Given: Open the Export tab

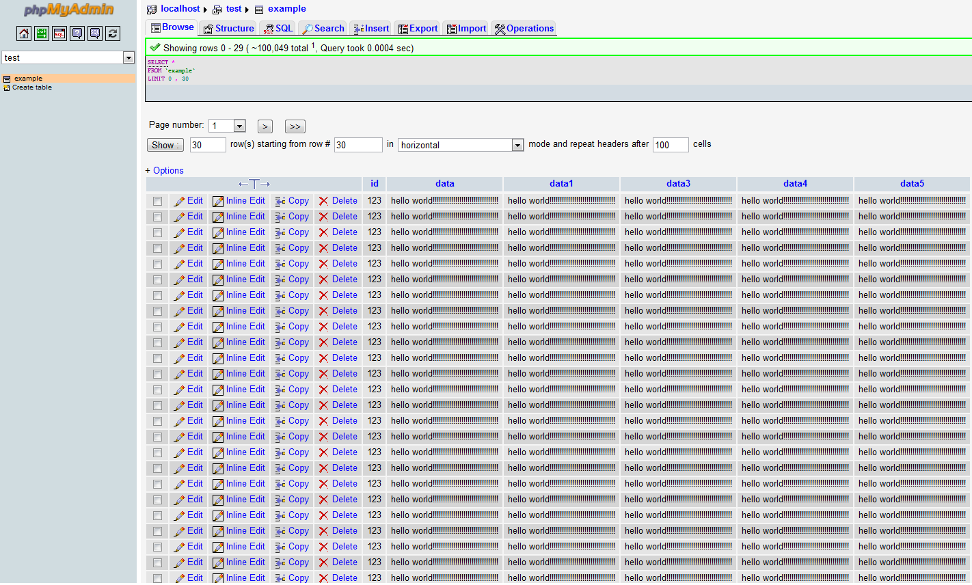Looking at the screenshot, I should tap(418, 28).
